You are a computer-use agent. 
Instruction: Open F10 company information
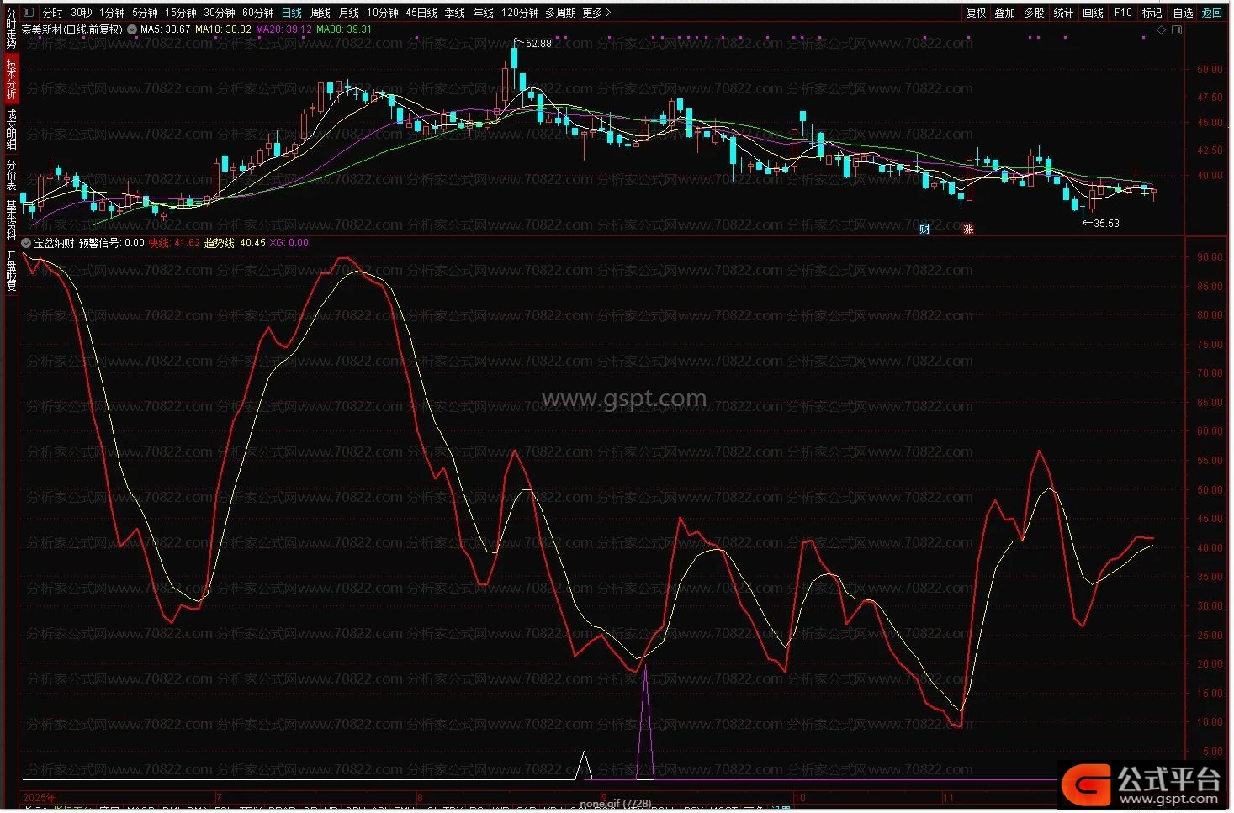point(1123,13)
